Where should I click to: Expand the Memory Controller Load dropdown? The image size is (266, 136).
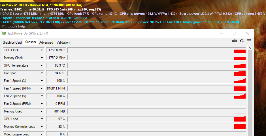(x=42, y=126)
